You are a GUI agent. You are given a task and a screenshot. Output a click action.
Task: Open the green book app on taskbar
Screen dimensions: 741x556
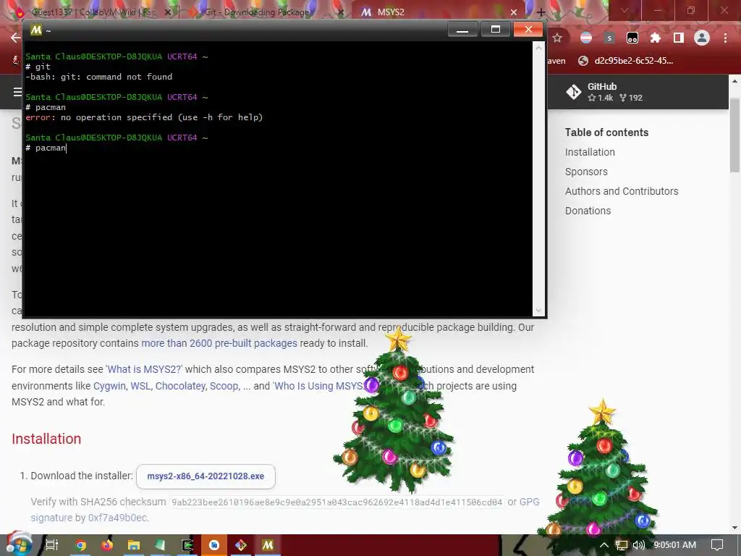(x=160, y=545)
